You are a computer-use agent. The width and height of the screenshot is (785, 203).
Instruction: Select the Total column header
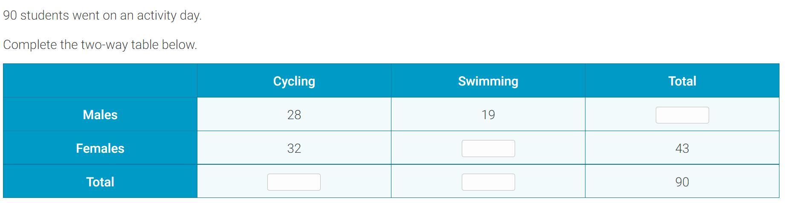tap(682, 81)
